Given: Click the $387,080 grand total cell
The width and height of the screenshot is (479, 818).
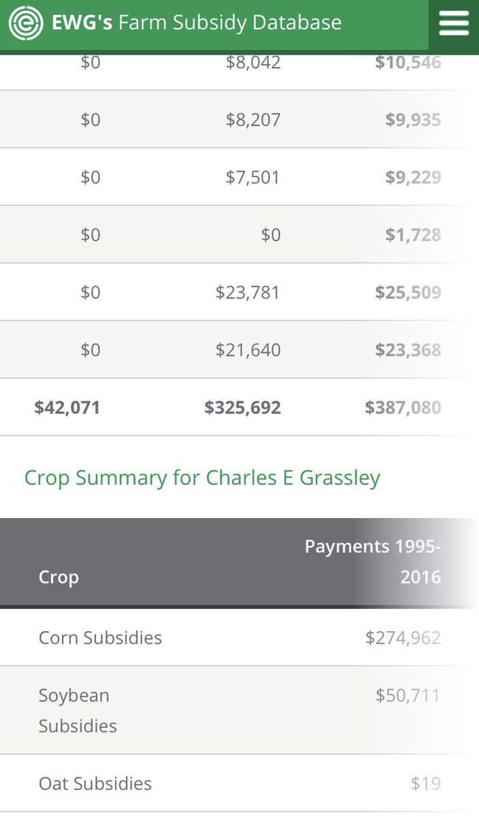Looking at the screenshot, I should pyautogui.click(x=403, y=408).
